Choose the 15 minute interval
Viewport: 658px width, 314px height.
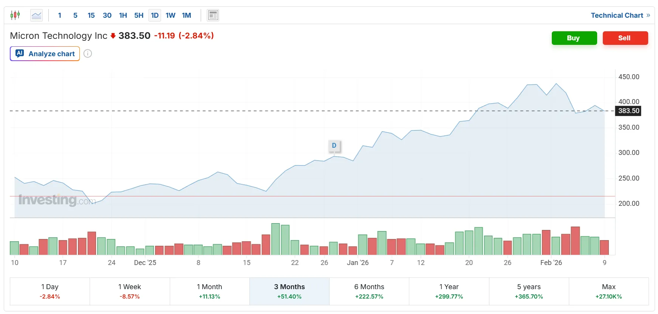pyautogui.click(x=91, y=15)
